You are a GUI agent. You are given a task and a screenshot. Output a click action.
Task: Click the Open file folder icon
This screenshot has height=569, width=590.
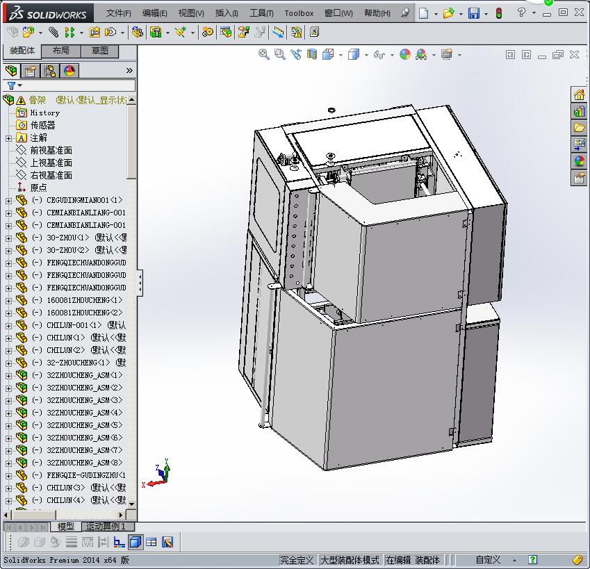448,13
